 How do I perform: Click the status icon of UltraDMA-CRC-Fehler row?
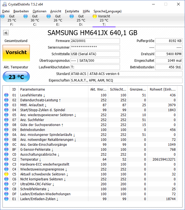[x=6, y=184]
